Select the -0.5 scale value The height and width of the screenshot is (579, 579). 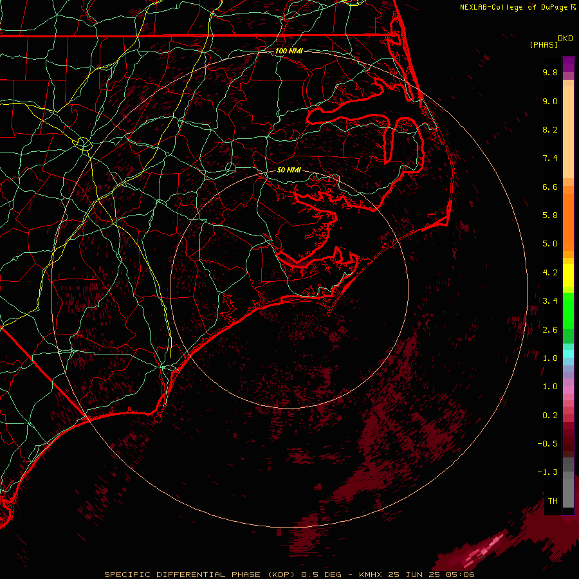click(547, 444)
